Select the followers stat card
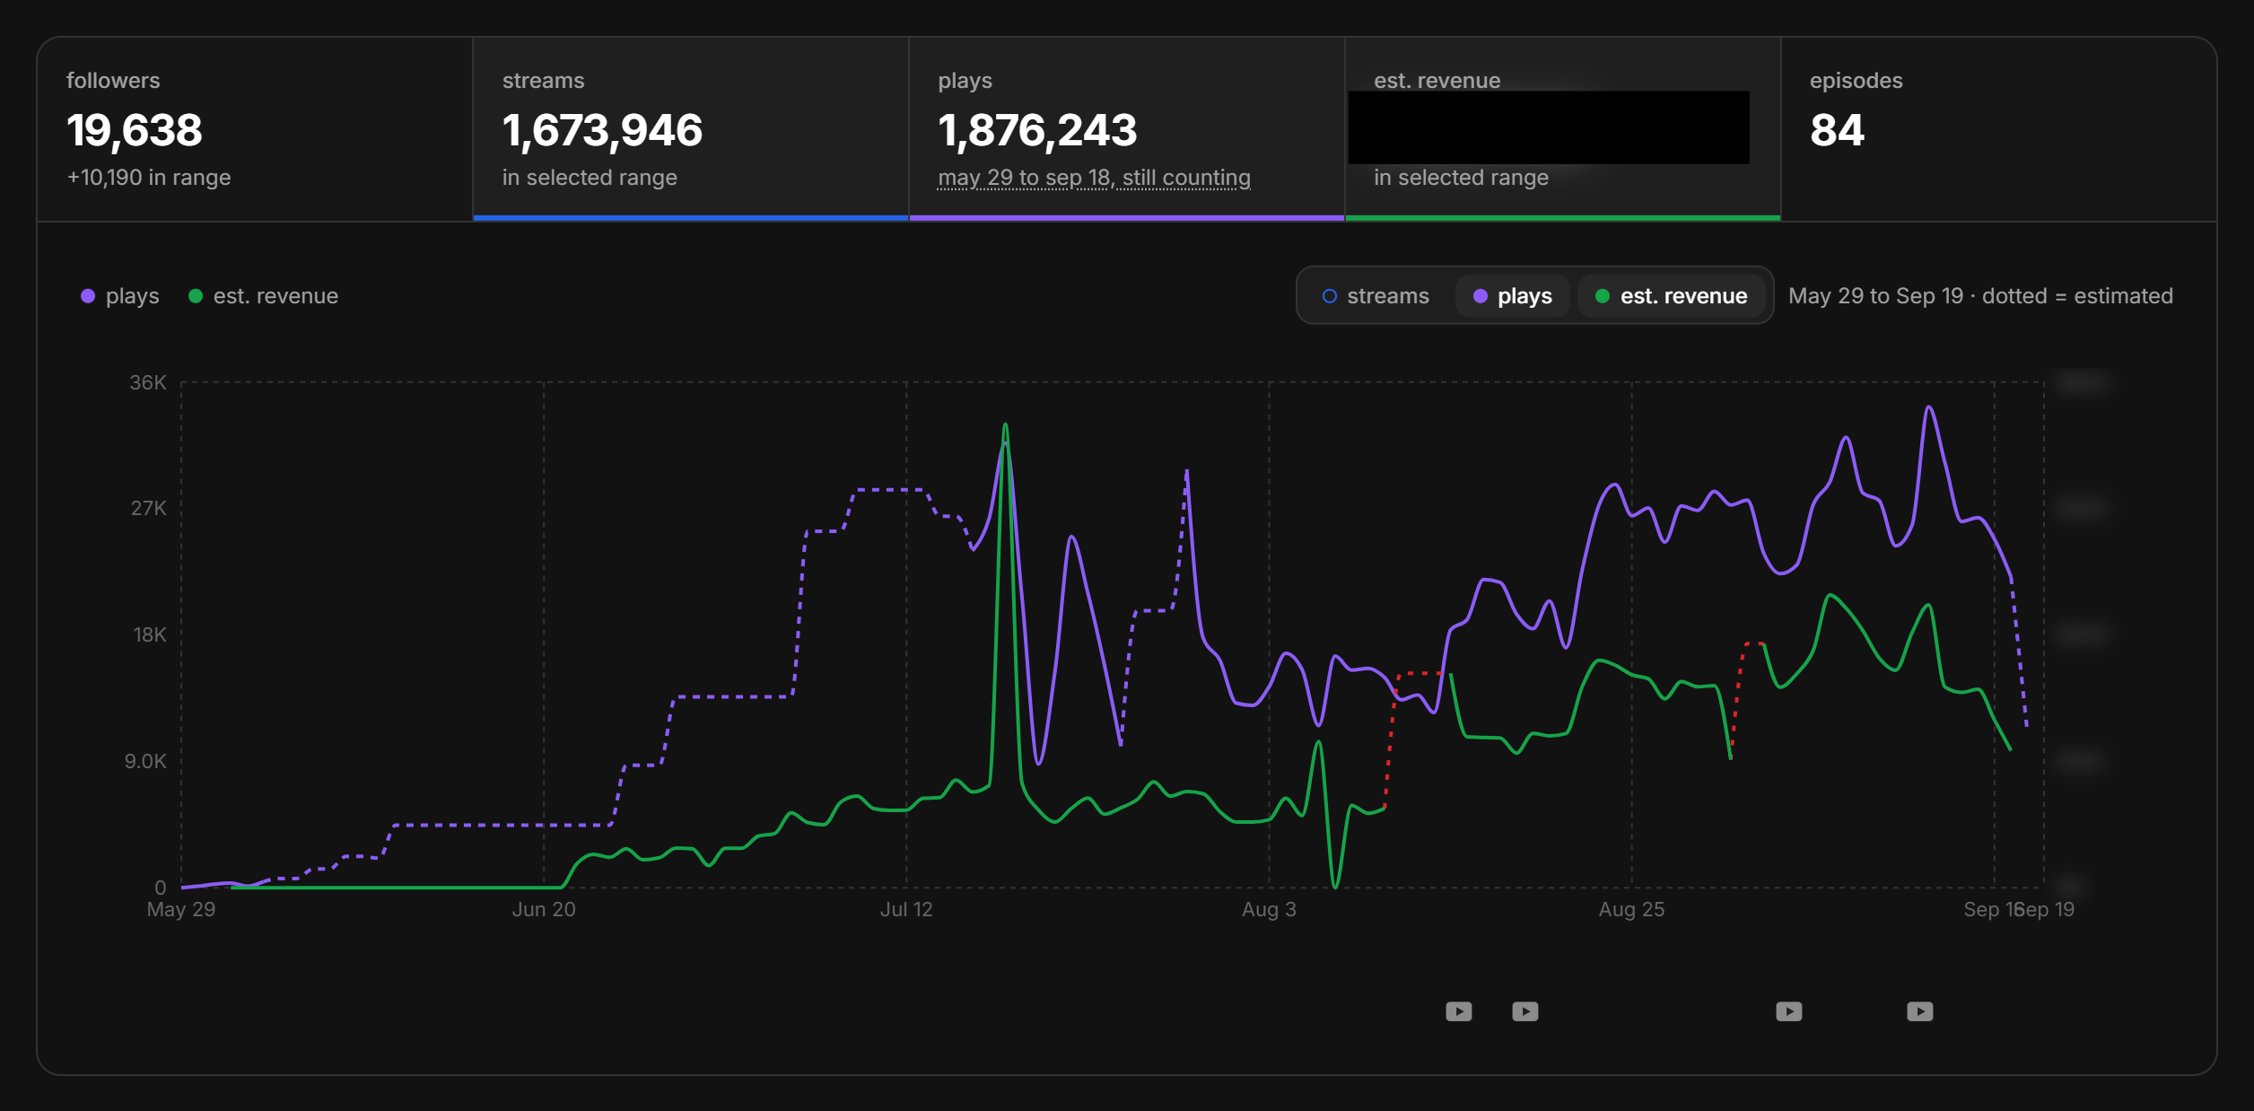2254x1111 pixels. tap(255, 129)
